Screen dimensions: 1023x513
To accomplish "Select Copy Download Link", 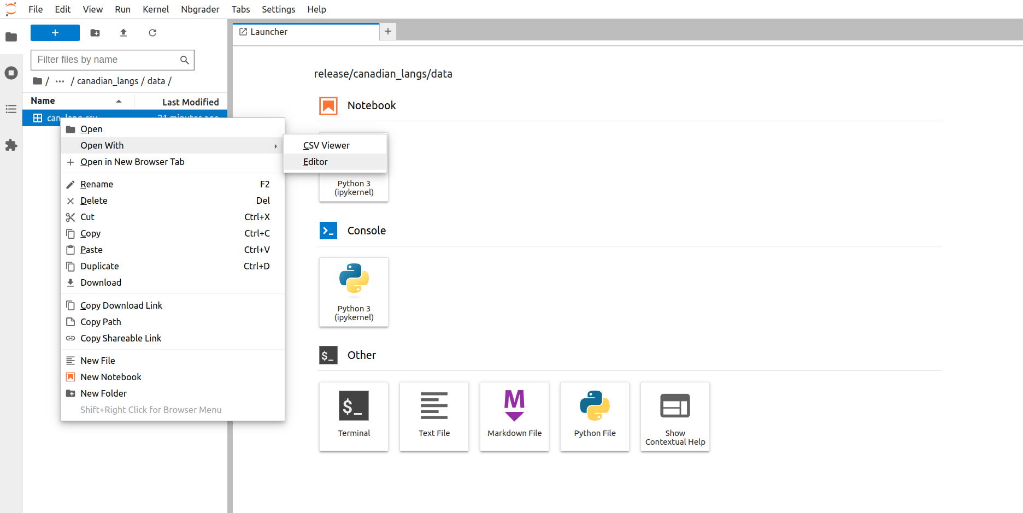I will [173, 305].
